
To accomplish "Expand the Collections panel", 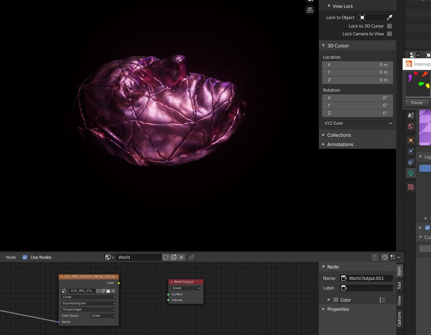I will point(339,135).
